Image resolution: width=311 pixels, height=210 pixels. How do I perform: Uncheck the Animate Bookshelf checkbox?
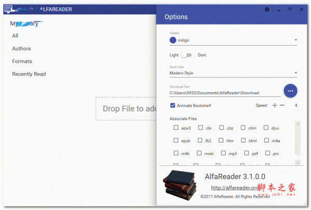click(173, 105)
